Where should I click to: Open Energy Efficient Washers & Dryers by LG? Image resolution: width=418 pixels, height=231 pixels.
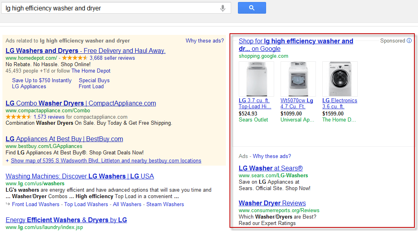pyautogui.click(x=66, y=220)
